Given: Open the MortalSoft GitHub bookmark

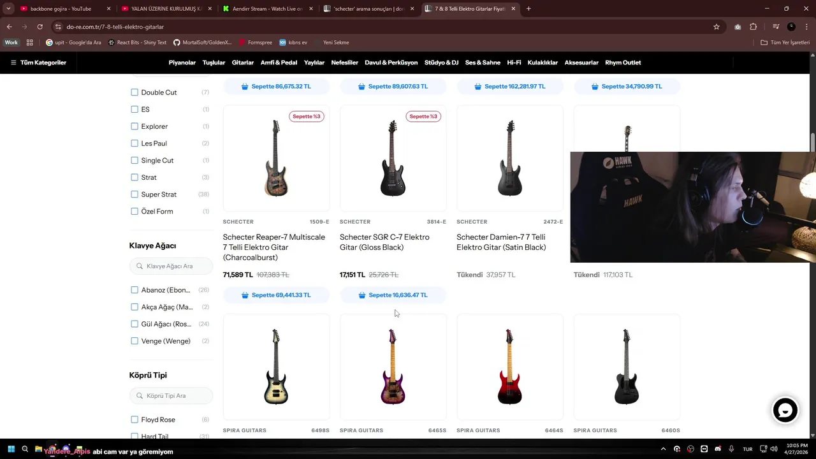Looking at the screenshot, I should (203, 43).
